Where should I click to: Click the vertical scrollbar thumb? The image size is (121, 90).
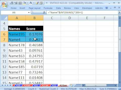pyautogui.click(x=119, y=39)
